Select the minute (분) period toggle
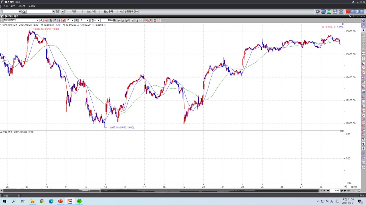366x205 pixels. tap(63, 20)
